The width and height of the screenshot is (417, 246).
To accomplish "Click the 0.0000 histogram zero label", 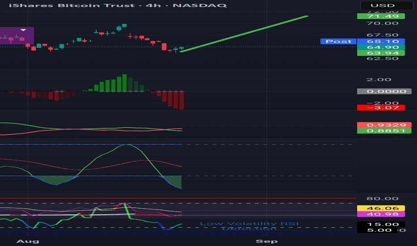I will tap(384, 92).
